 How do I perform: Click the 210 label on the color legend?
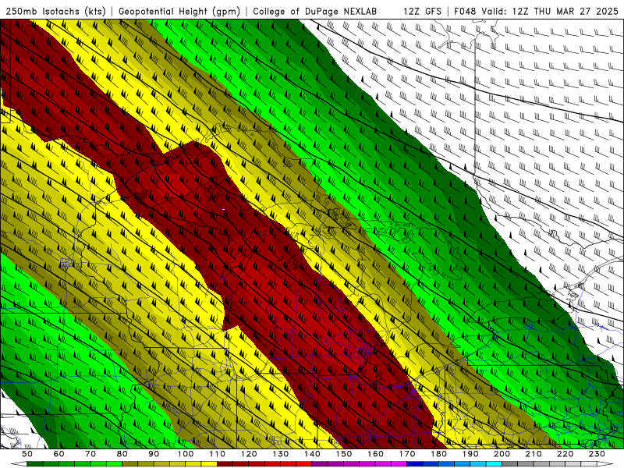pyautogui.click(x=534, y=454)
